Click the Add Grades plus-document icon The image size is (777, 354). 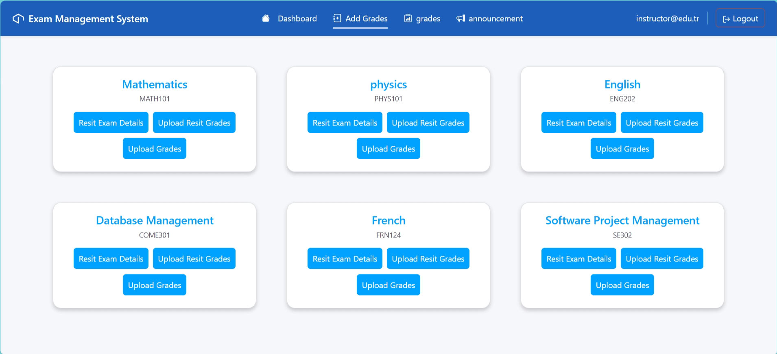pyautogui.click(x=337, y=18)
